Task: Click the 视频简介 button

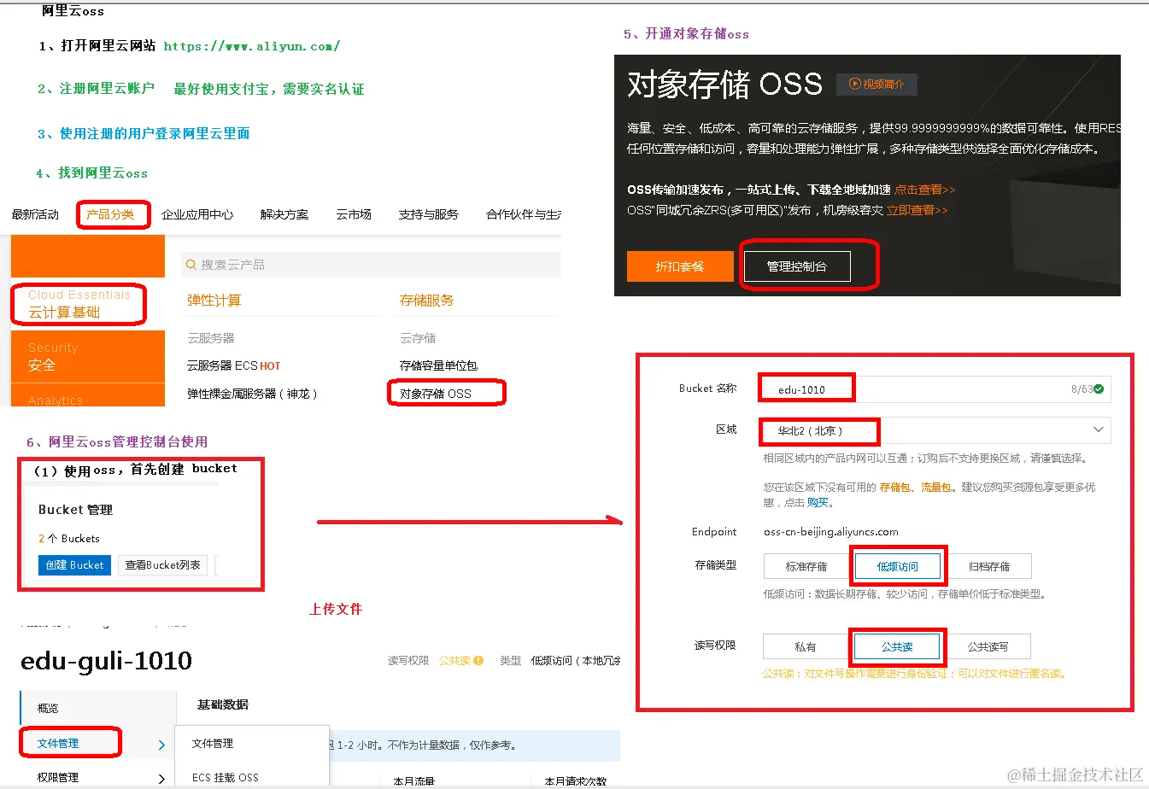Action: point(876,84)
